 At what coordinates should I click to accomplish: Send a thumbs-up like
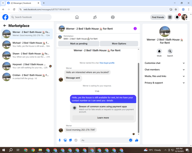coord(137,140)
